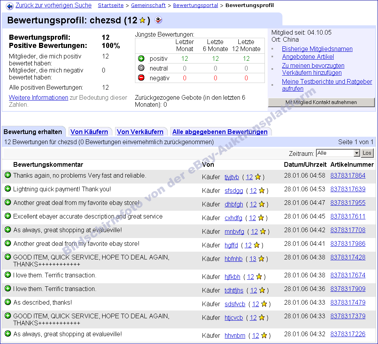Click 'Zu meinen bevorzugten Verkäufern hinzufügen'

pyautogui.click(x=313, y=69)
